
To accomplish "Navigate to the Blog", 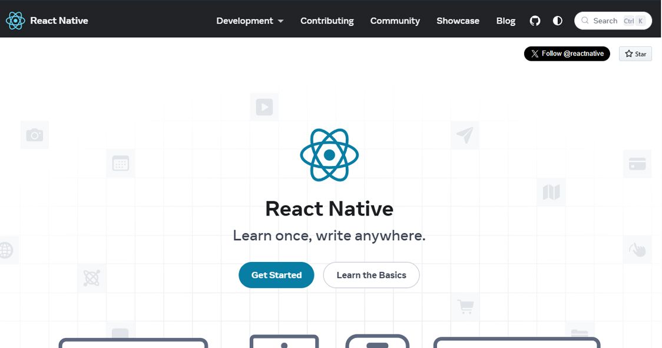I will tap(505, 21).
